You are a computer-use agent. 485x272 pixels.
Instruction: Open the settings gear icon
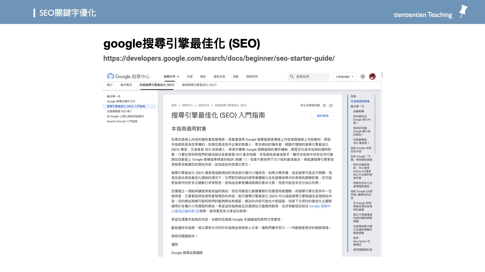click(363, 77)
